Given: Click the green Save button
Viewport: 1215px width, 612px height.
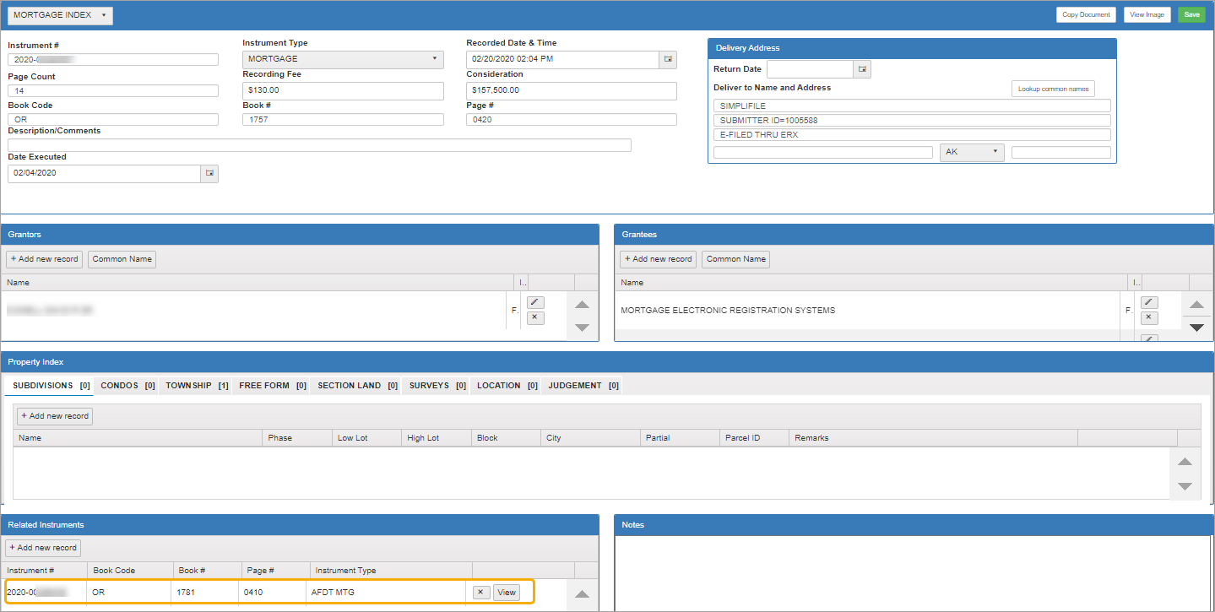Looking at the screenshot, I should (1191, 14).
